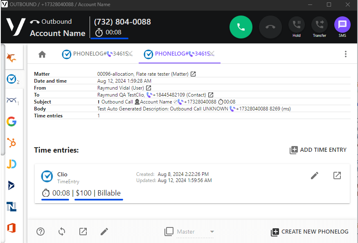Click the Body description text
358x243 pixels.
(194, 109)
